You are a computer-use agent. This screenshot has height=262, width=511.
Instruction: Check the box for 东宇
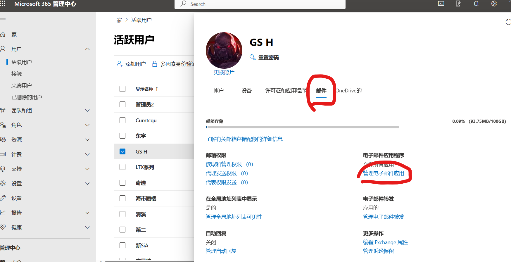pos(122,136)
